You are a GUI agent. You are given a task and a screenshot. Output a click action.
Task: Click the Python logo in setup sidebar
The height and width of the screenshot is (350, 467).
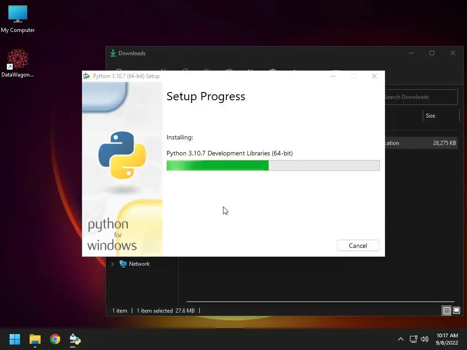(x=122, y=155)
